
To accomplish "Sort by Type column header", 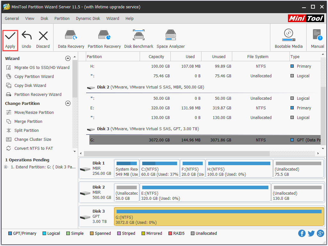I will (305, 56).
